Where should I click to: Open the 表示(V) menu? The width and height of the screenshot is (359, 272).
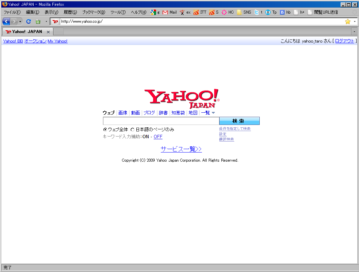[x=51, y=12]
